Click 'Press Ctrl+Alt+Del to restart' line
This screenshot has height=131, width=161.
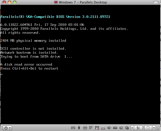click(29, 69)
